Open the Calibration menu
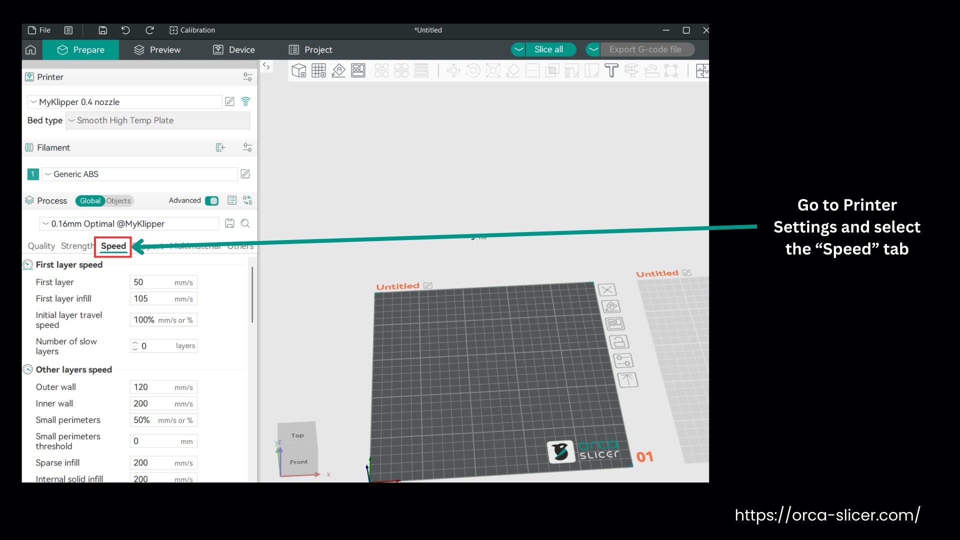The width and height of the screenshot is (960, 540). click(192, 30)
